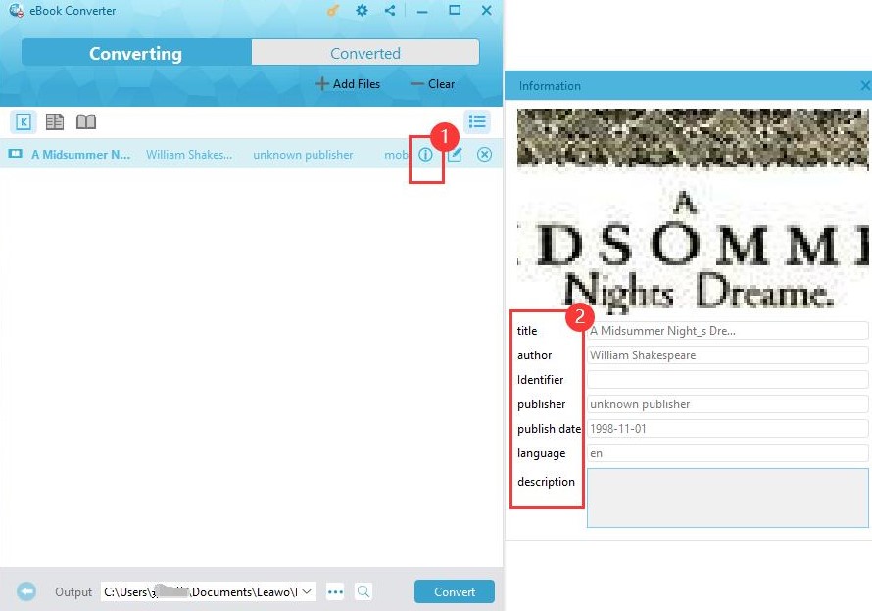This screenshot has width=872, height=611.
Task: Switch to the Converting tab
Action: tap(136, 53)
